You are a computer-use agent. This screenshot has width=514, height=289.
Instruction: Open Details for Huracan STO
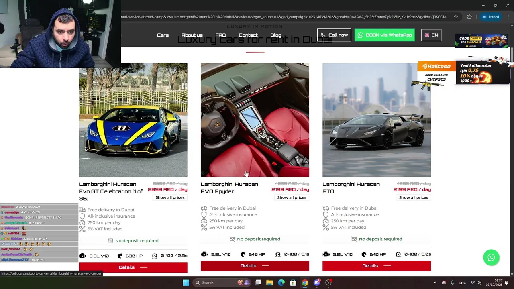(x=377, y=266)
